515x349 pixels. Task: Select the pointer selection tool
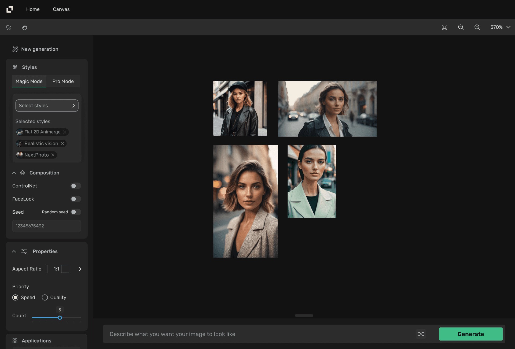pyautogui.click(x=8, y=27)
